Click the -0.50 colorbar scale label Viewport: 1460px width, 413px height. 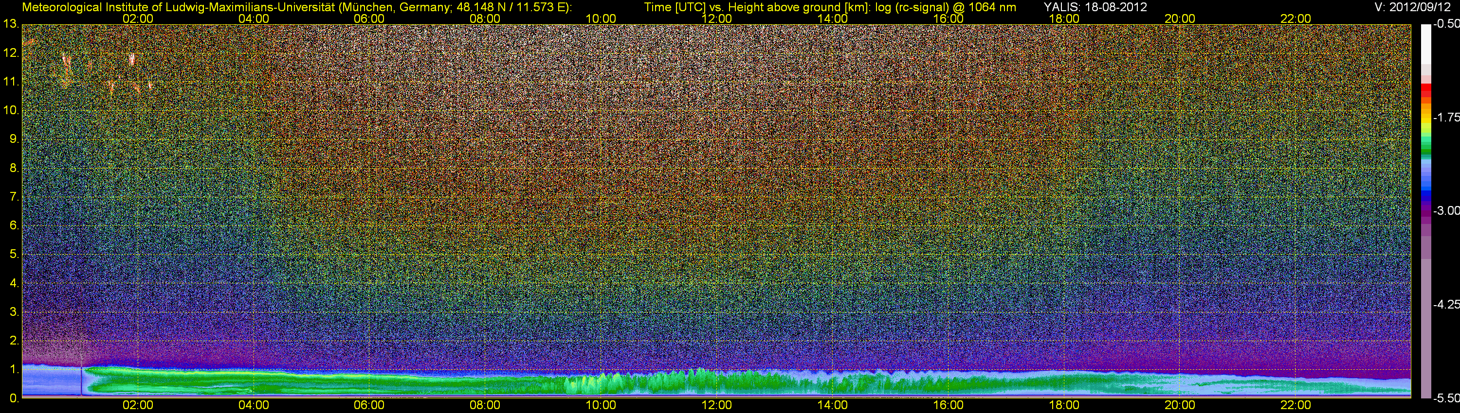(1446, 24)
